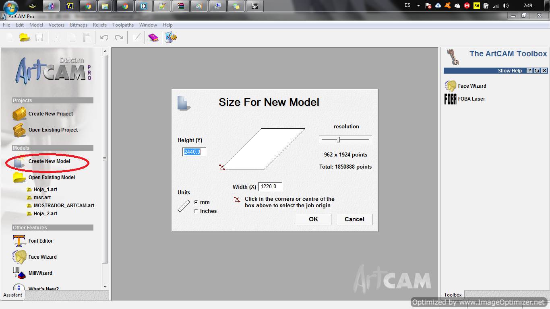Viewport: 550px width, 309px height.
Task: Click the volume speaker tray icon
Action: (x=506, y=6)
